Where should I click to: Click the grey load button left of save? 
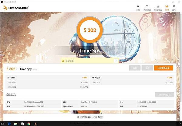(135, 68)
